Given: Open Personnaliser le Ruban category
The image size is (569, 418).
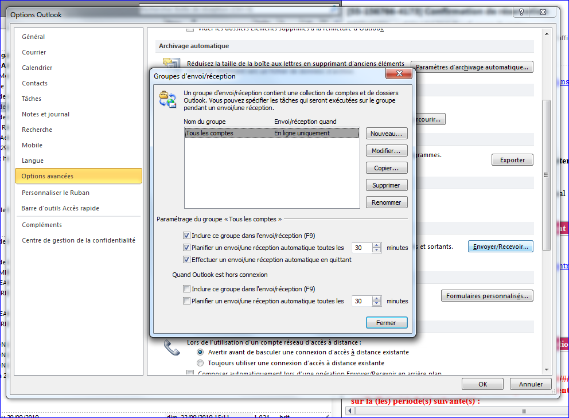Looking at the screenshot, I should coord(79,193).
